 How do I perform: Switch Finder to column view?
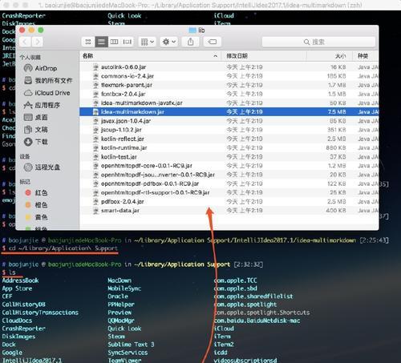click(x=114, y=42)
